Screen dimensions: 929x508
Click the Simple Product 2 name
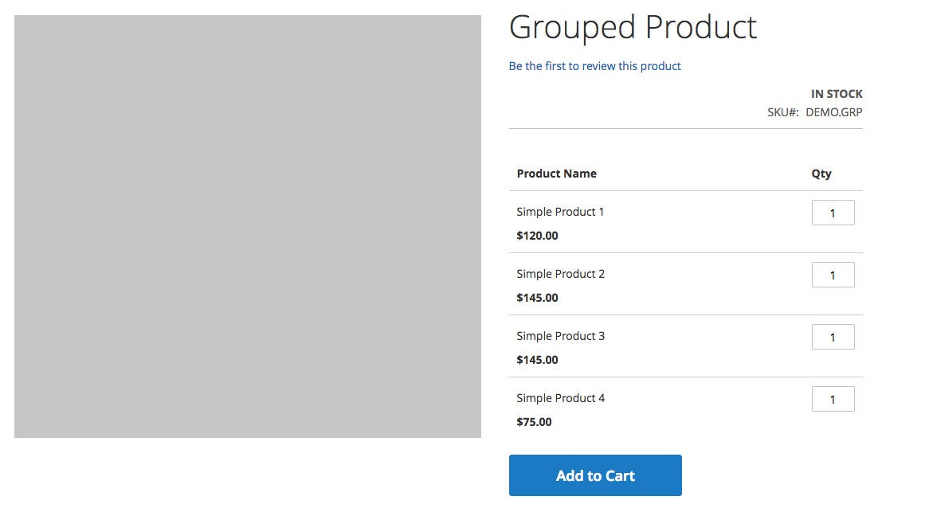coord(560,274)
